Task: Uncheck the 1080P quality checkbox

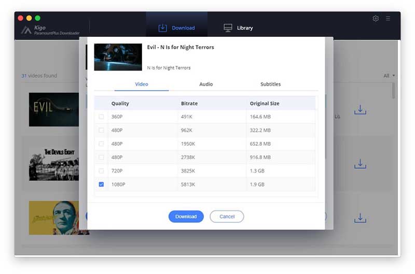Action: pyautogui.click(x=101, y=184)
